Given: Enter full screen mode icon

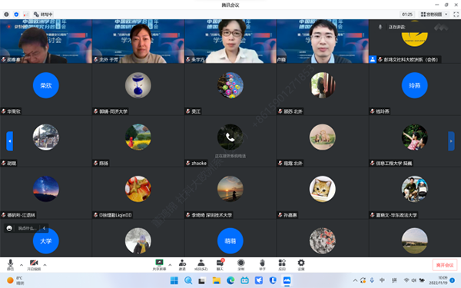Looking at the screenshot, I should point(456,14).
